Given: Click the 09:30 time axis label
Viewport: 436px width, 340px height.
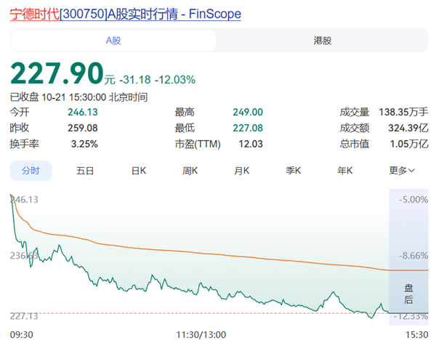Looking at the screenshot, I should click(21, 334).
